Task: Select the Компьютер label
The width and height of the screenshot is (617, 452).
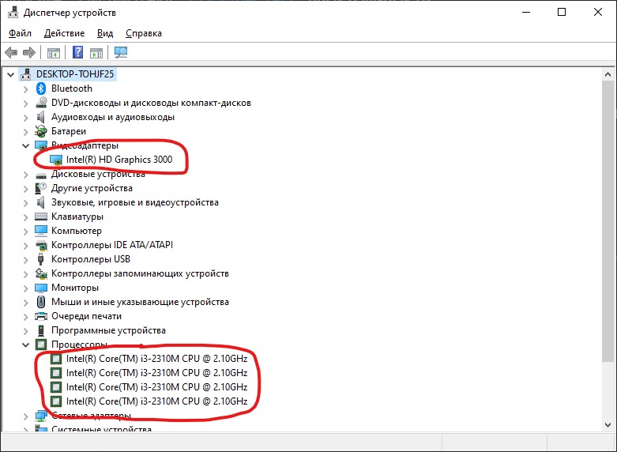Action: (x=77, y=231)
